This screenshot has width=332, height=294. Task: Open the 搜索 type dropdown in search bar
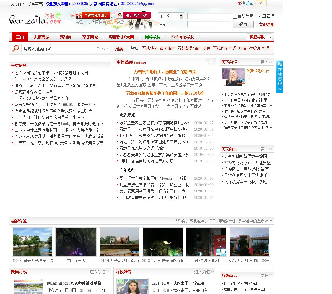tap(103, 49)
